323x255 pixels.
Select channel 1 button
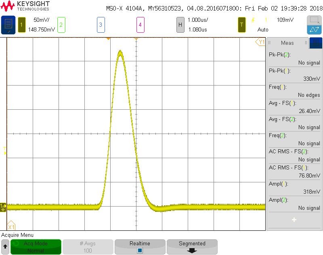tap(22, 25)
